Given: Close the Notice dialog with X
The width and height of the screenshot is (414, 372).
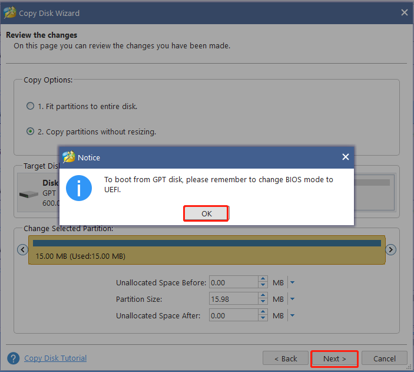Looking at the screenshot, I should (346, 157).
